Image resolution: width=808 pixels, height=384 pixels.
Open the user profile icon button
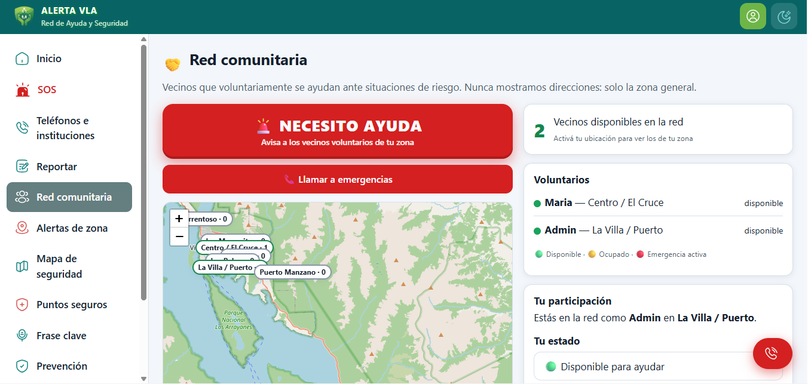coord(753,16)
